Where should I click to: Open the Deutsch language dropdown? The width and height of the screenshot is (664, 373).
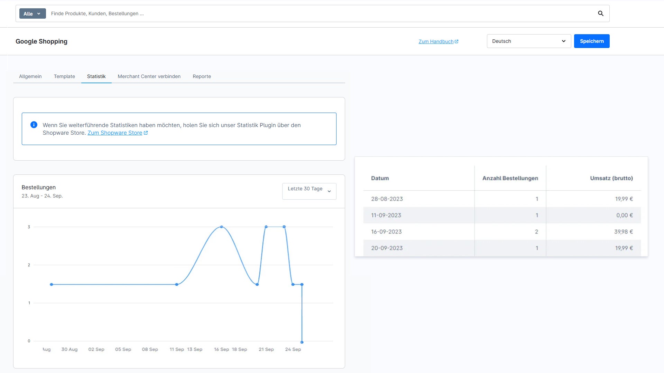pyautogui.click(x=529, y=41)
